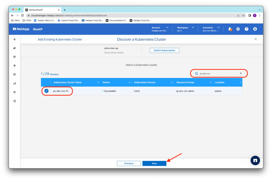Viewport: 272px width, 180px height.
Task: Open the NetApp Cloud Sol bookmark
Action: coord(140,20)
